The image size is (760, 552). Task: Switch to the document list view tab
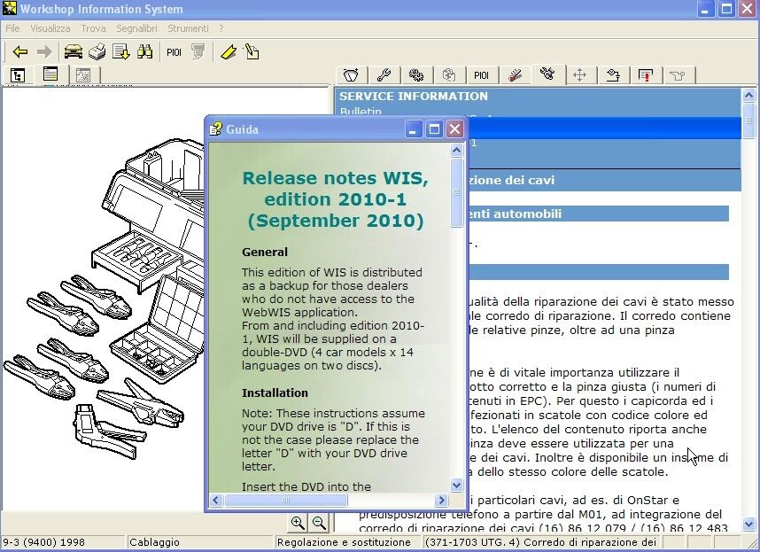(50, 74)
